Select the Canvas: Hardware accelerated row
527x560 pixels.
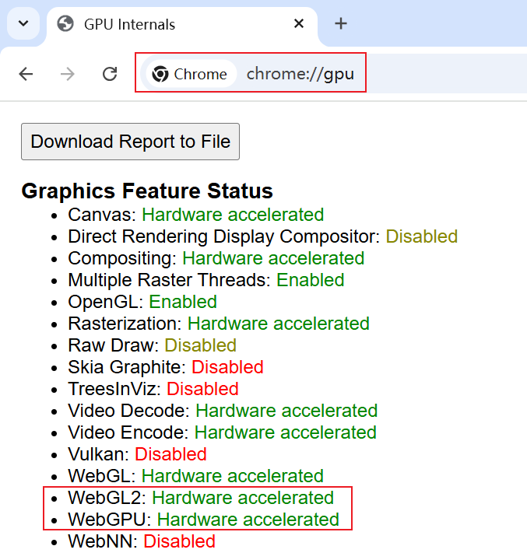pyautogui.click(x=196, y=215)
